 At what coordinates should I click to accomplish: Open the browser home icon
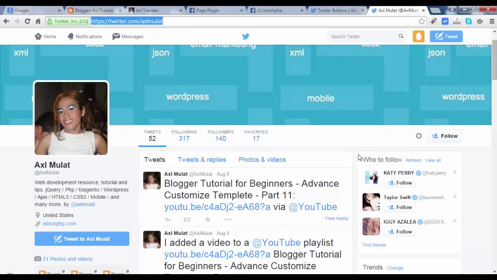tap(38, 21)
